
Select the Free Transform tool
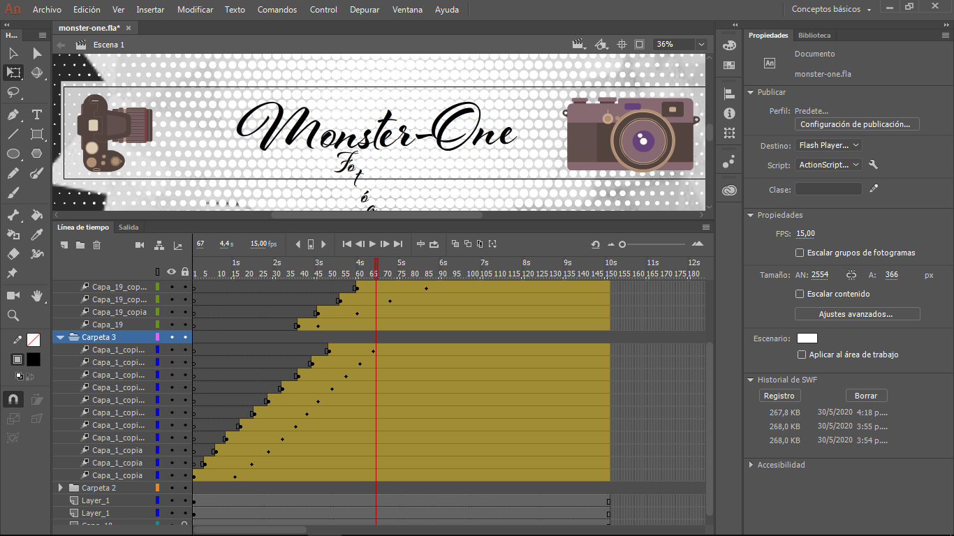click(x=13, y=73)
